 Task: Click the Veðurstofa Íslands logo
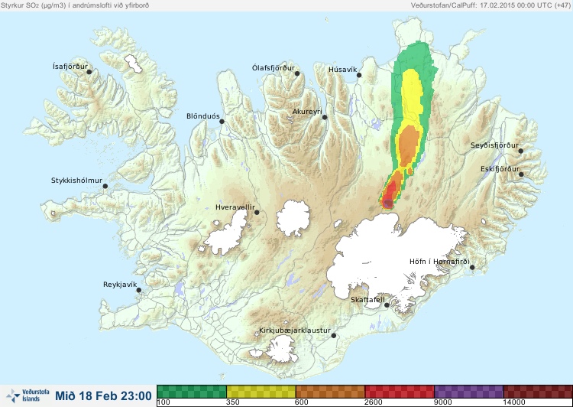coord(28,396)
